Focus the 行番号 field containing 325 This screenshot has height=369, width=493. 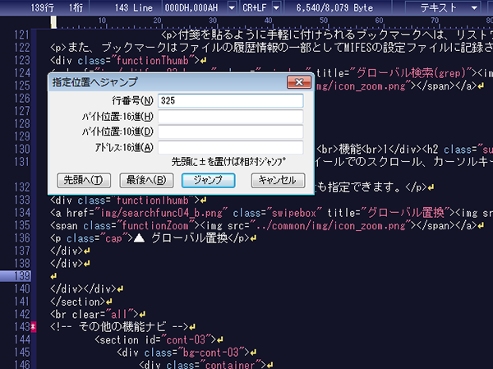click(231, 100)
